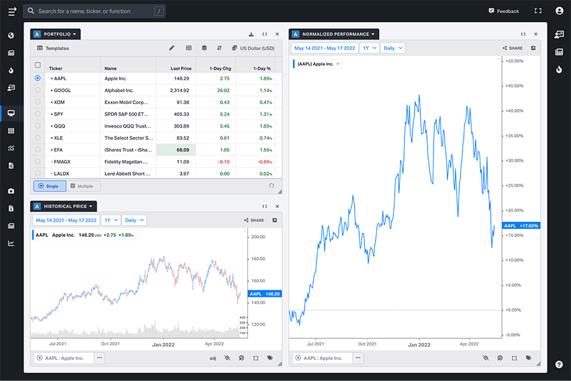This screenshot has height=381, width=571.
Task: Select the GOOGL row radio button
Action: click(x=37, y=90)
